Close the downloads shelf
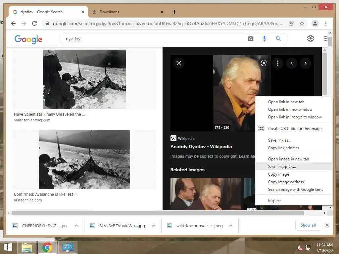Viewport: 339px width, 254px height. (x=327, y=225)
